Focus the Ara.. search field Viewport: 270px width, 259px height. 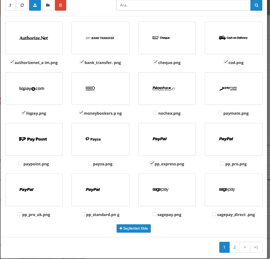(x=183, y=5)
